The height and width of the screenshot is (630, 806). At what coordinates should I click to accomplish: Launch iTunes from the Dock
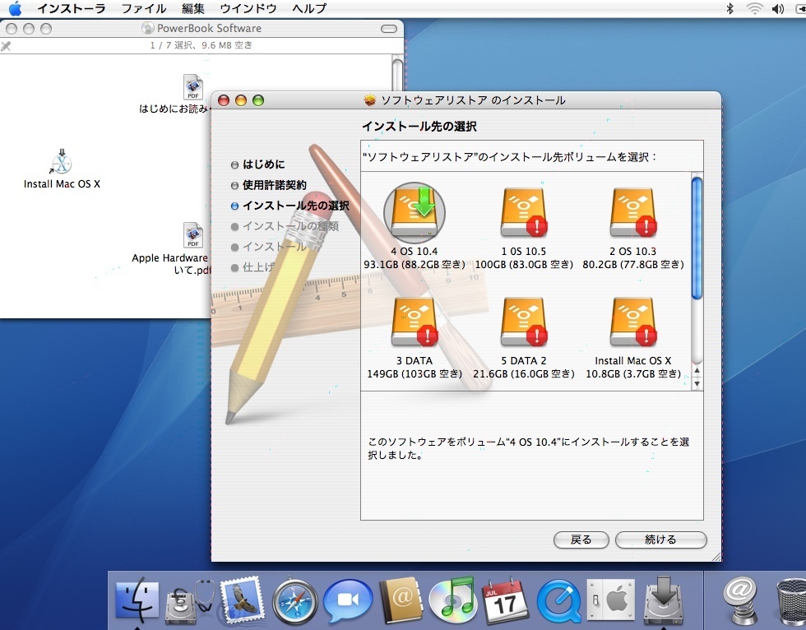pyautogui.click(x=453, y=600)
